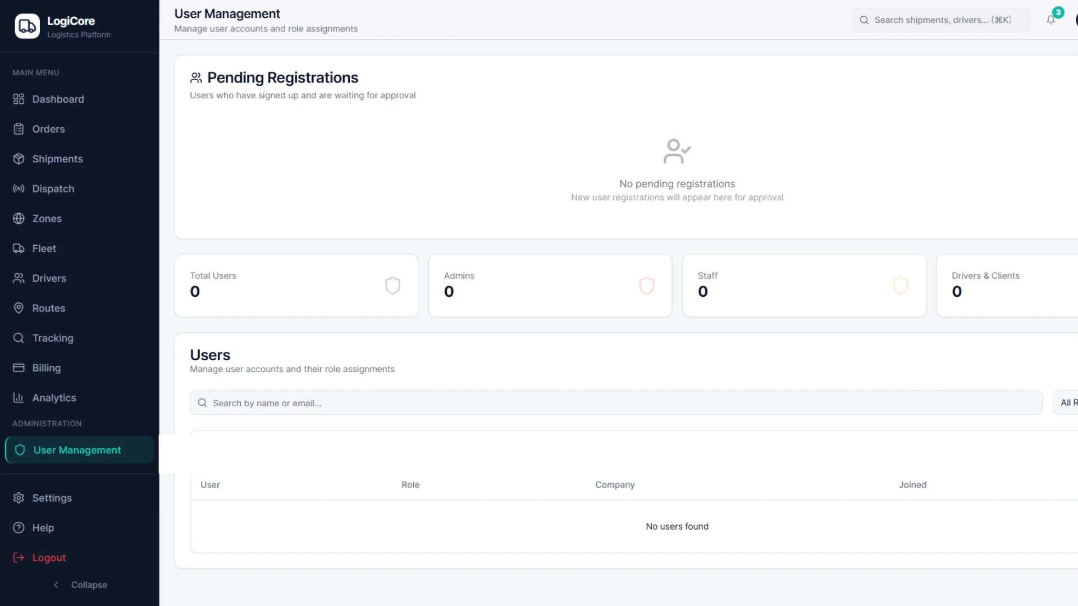
Task: Click the Billing card icon
Action: [x=19, y=368]
